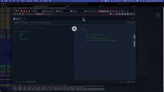This screenshot has height=92, width=164.
Task: Switch to the GitHub marmot tab
Action: click(49, 11)
